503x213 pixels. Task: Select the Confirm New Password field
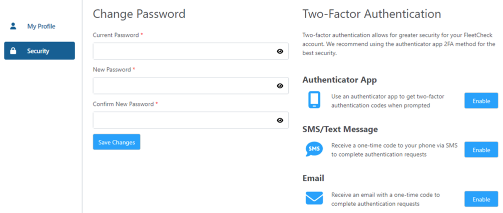click(x=183, y=120)
